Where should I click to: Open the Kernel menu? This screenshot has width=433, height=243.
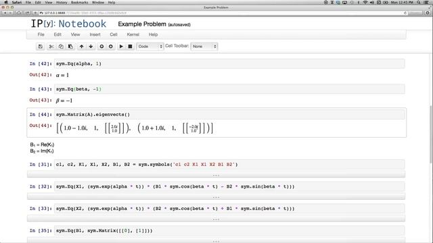[133, 34]
